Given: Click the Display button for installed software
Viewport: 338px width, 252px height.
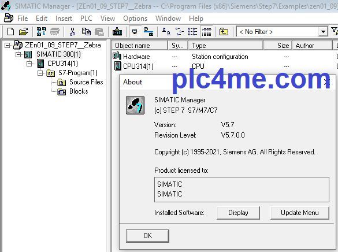Looking at the screenshot, I should [238, 213].
